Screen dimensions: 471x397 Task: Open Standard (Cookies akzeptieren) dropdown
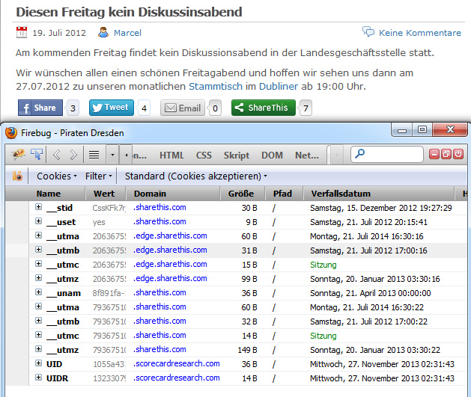tap(196, 176)
